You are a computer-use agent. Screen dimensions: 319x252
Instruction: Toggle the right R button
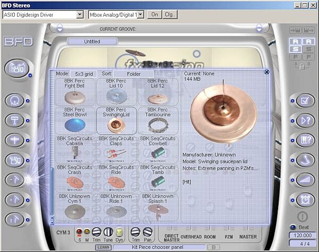coord(308,41)
